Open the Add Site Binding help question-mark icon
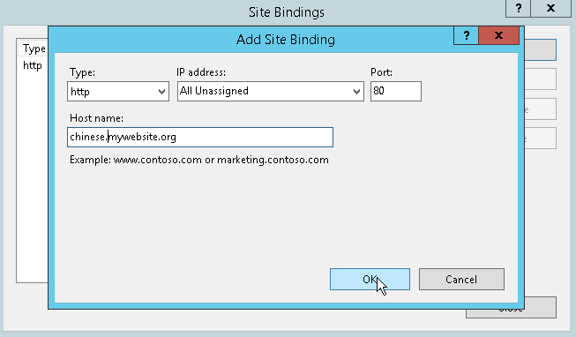 click(x=466, y=35)
